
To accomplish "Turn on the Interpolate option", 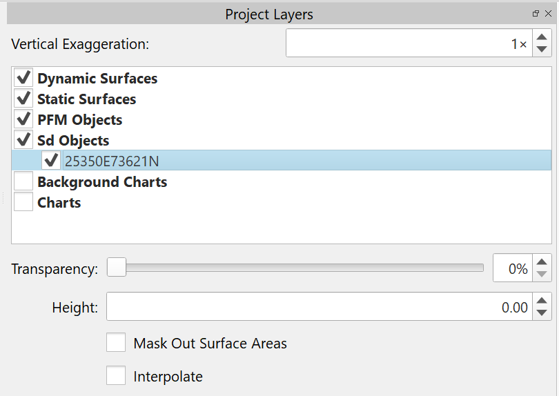I will [x=116, y=376].
